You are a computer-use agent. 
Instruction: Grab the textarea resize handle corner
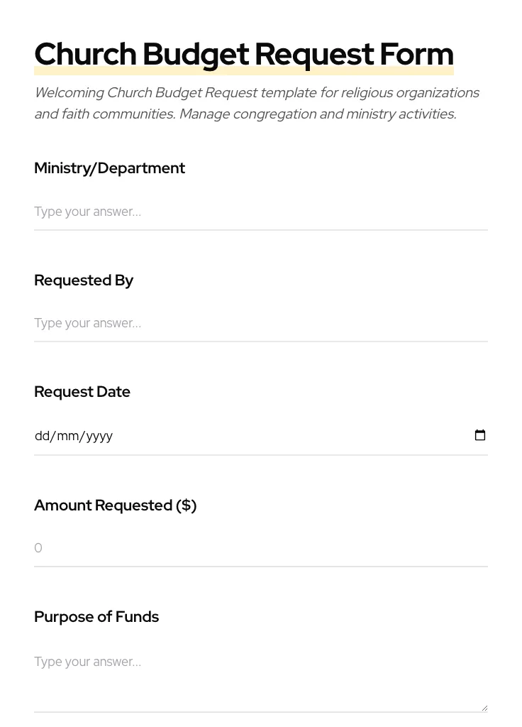pyautogui.click(x=484, y=708)
